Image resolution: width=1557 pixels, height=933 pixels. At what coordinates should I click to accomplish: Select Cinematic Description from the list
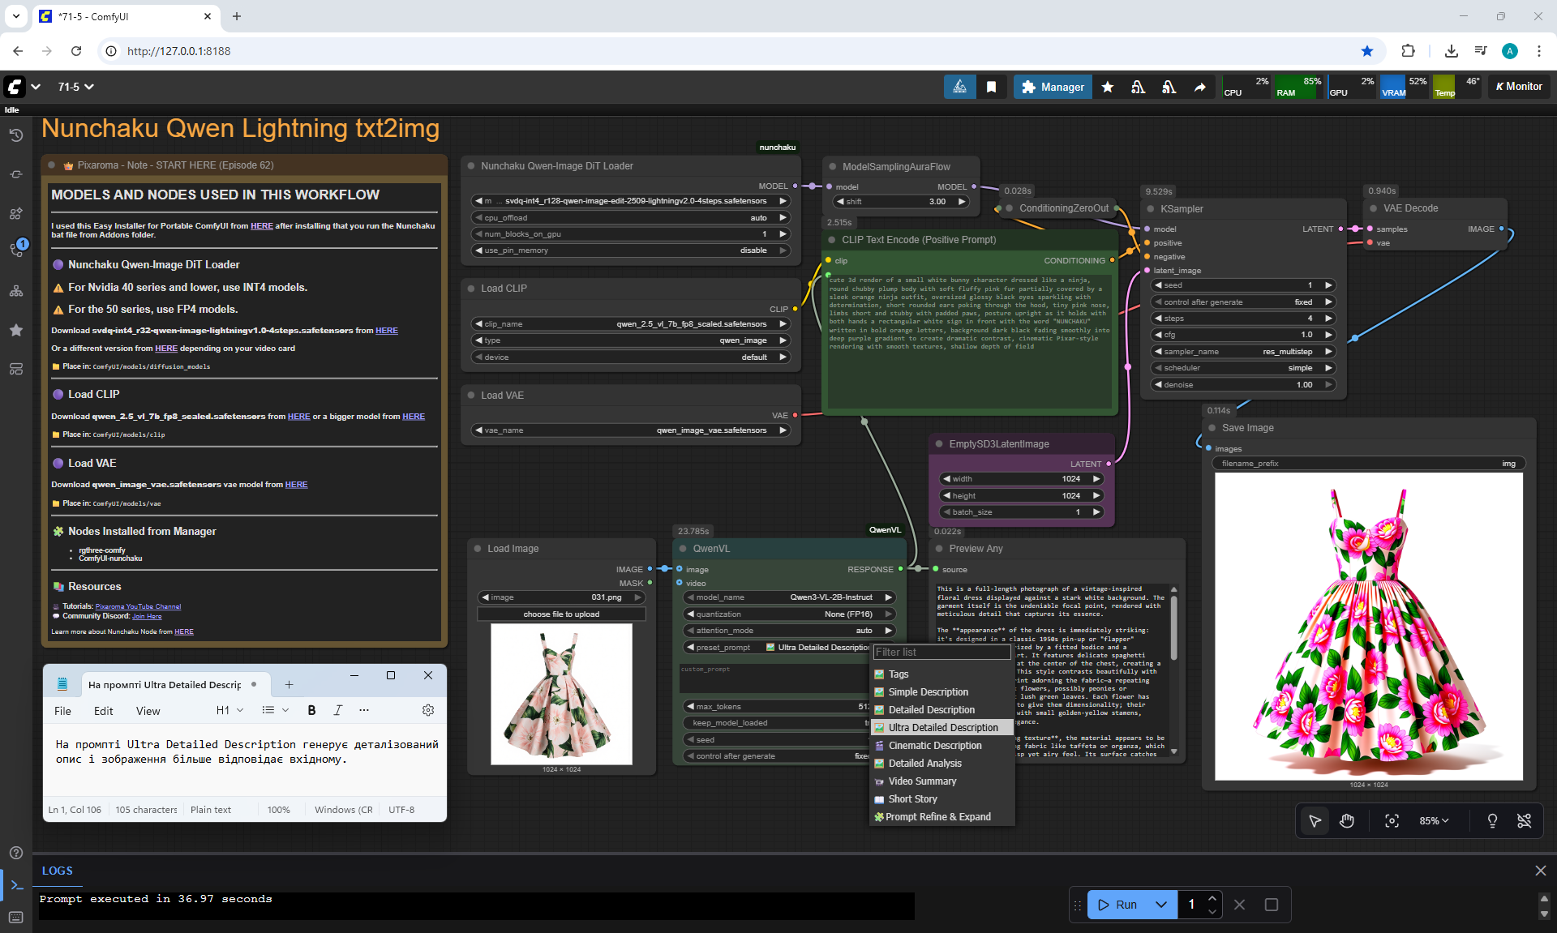pos(934,746)
